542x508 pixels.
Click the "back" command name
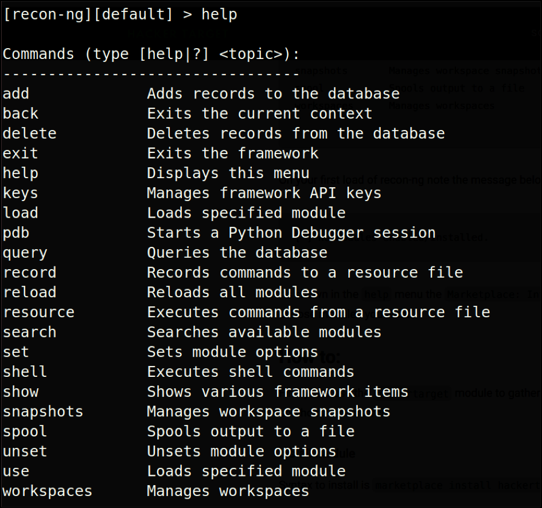[21, 113]
